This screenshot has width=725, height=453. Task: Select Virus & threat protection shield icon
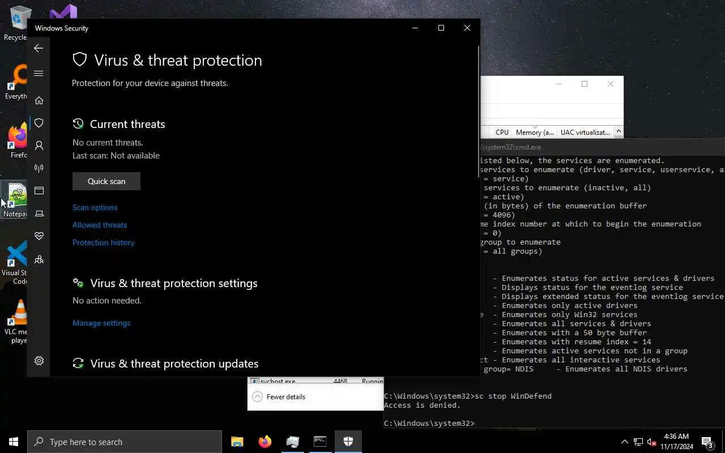(x=39, y=123)
